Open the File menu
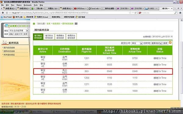 (x=2, y=5)
